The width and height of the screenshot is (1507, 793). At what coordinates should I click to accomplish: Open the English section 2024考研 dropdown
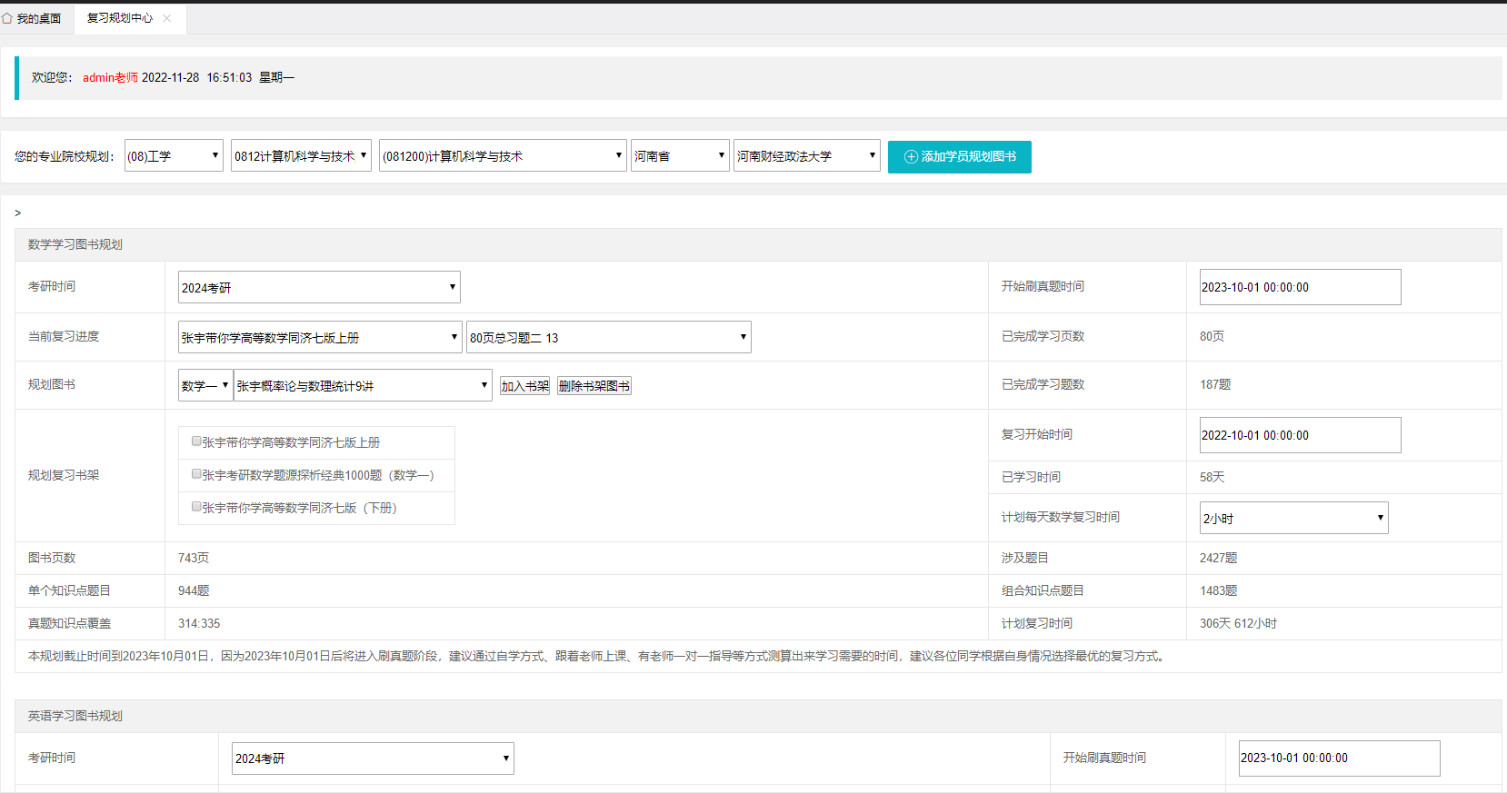point(373,758)
